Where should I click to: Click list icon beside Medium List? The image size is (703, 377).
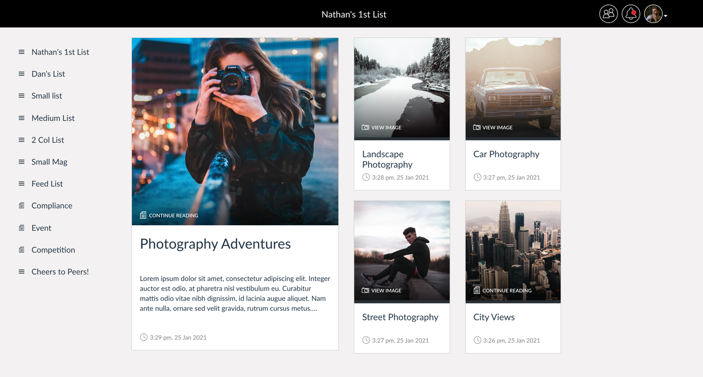pos(21,118)
